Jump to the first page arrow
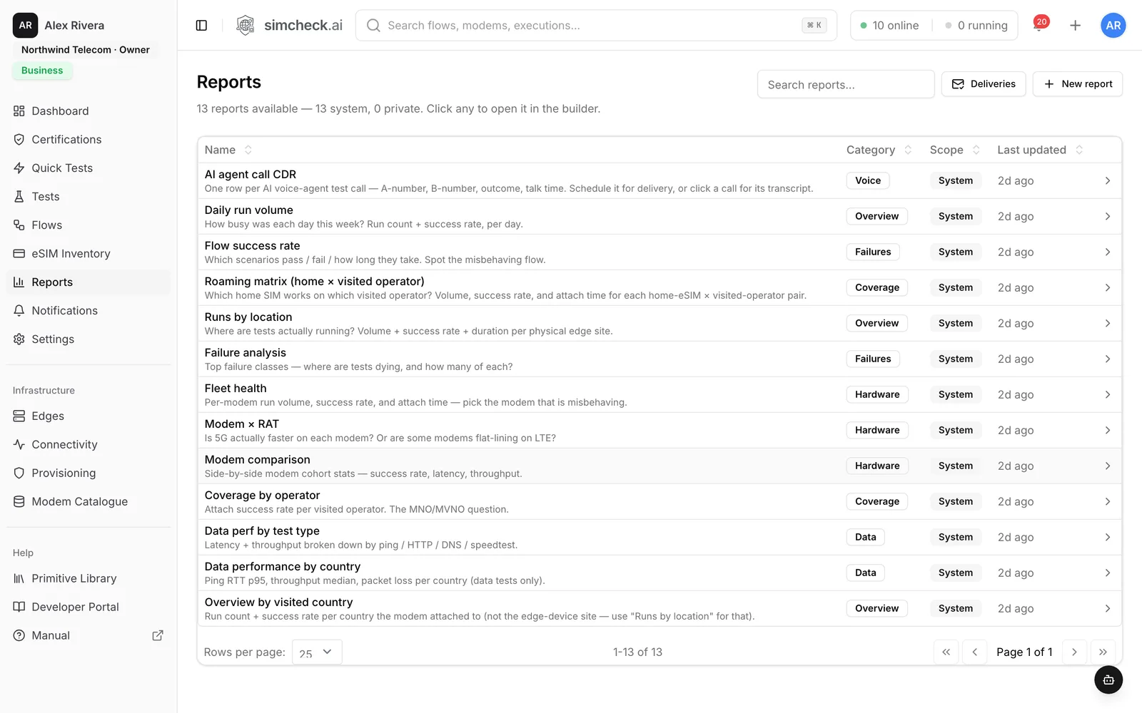This screenshot has width=1142, height=713. click(x=946, y=652)
